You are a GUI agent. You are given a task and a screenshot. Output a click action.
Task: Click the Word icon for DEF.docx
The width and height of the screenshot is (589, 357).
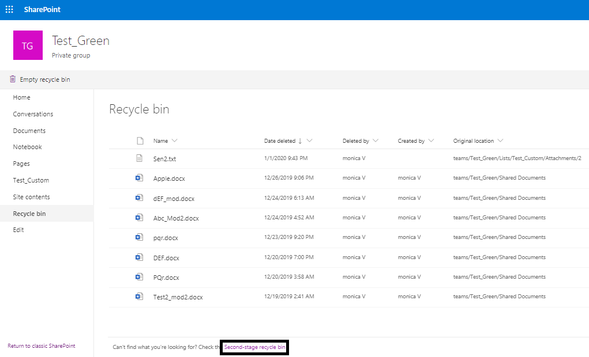tap(140, 257)
